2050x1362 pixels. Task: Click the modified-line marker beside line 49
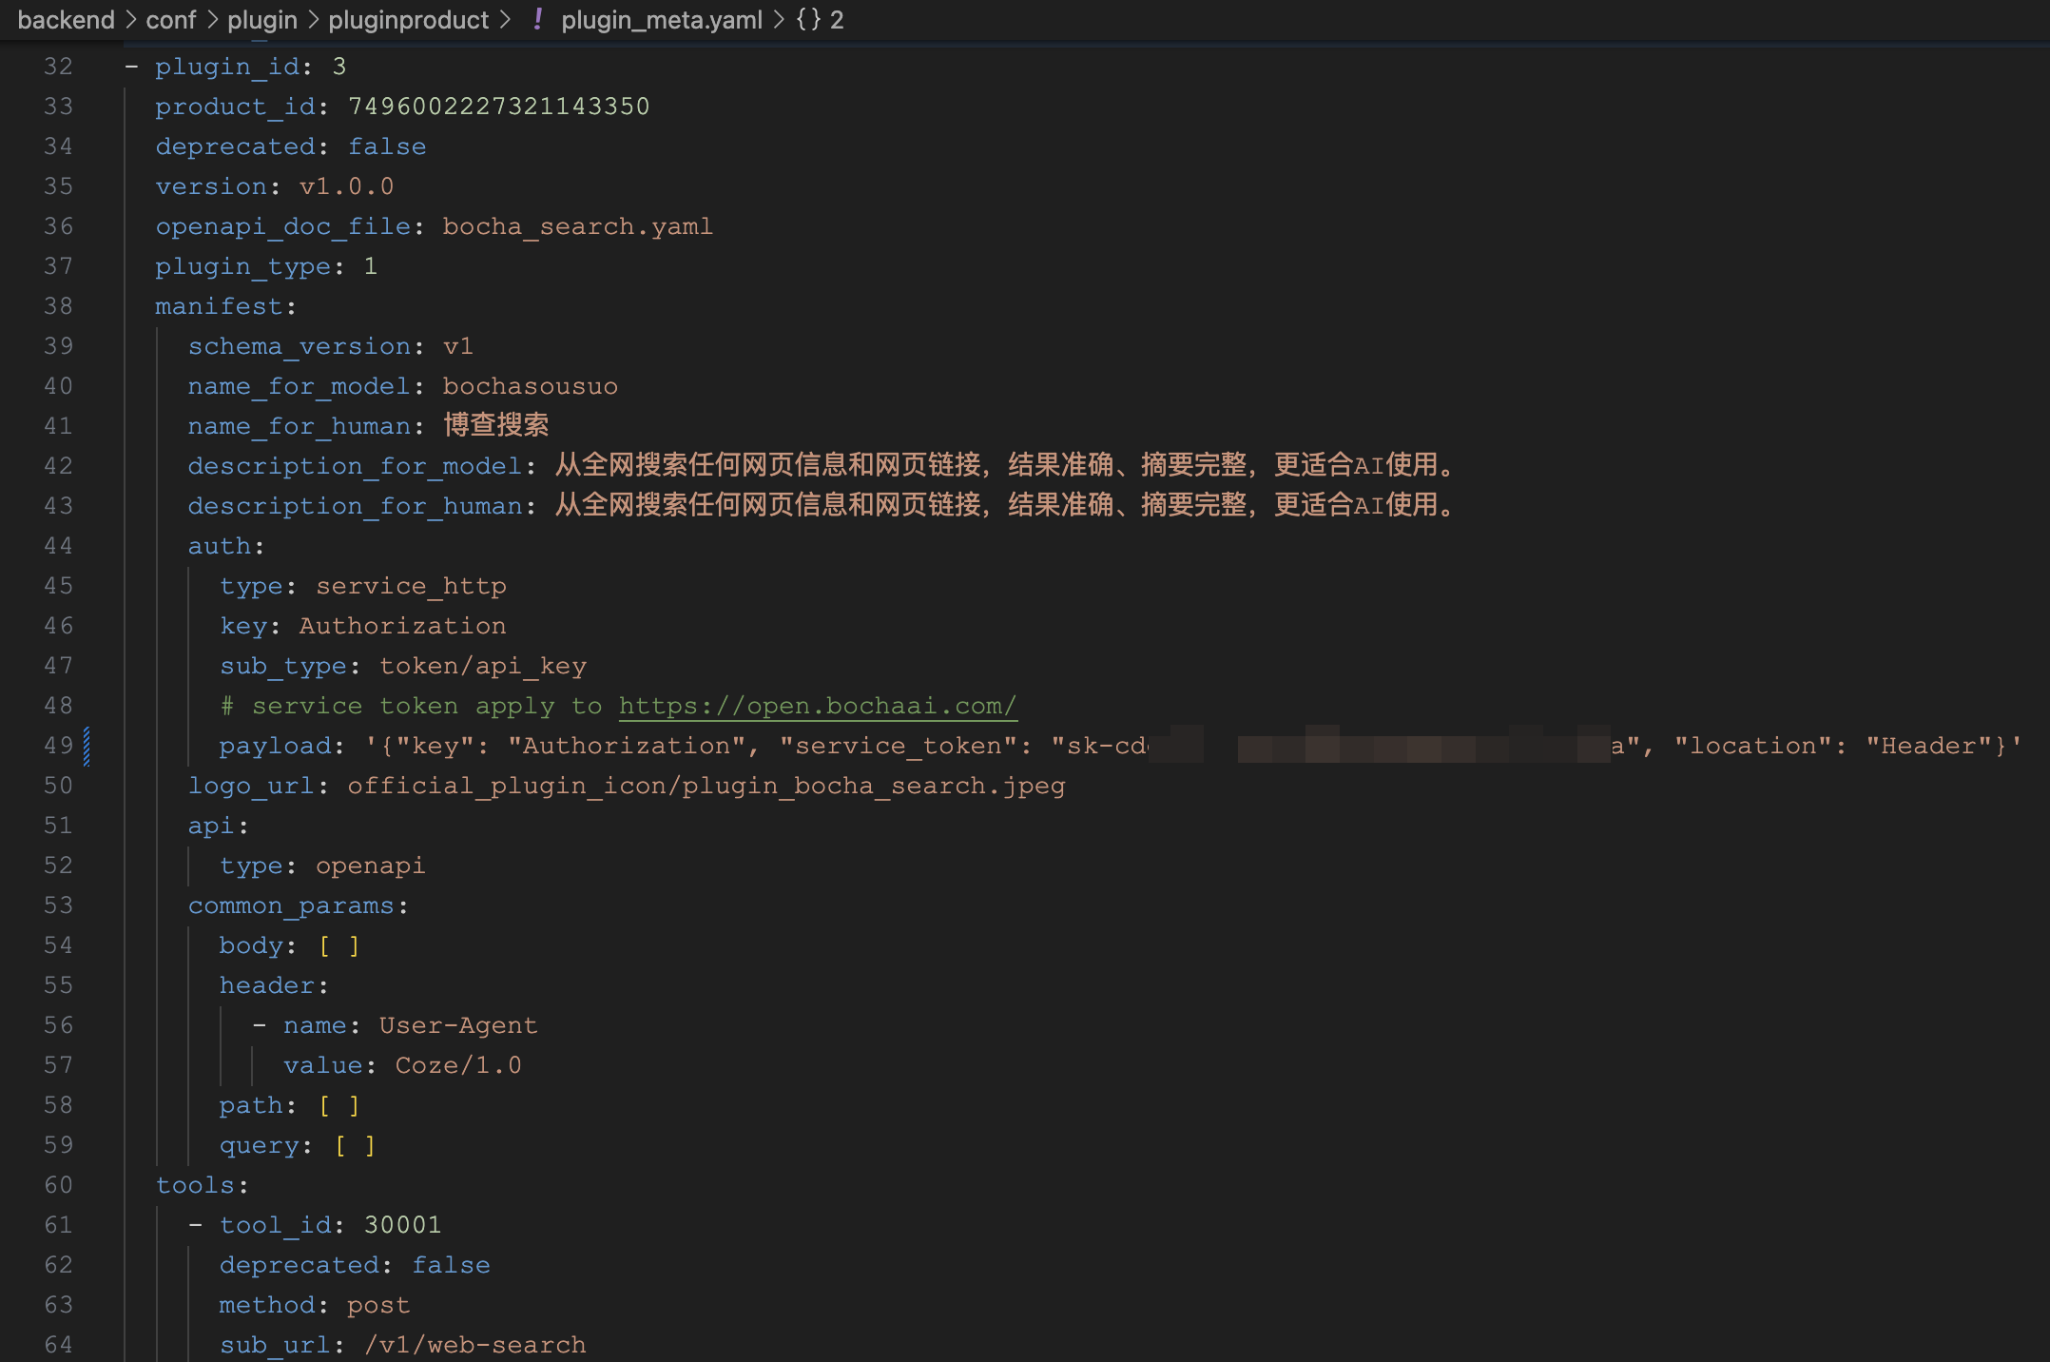point(87,746)
